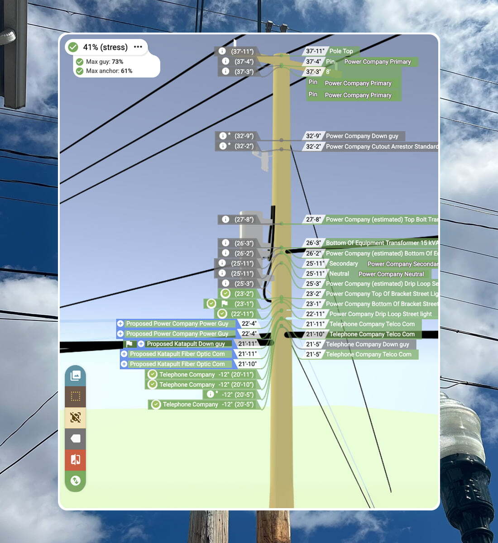Select Power Company Cutout Arrestor Standard label
Viewport: 498px width, 543px height.
coord(382,146)
